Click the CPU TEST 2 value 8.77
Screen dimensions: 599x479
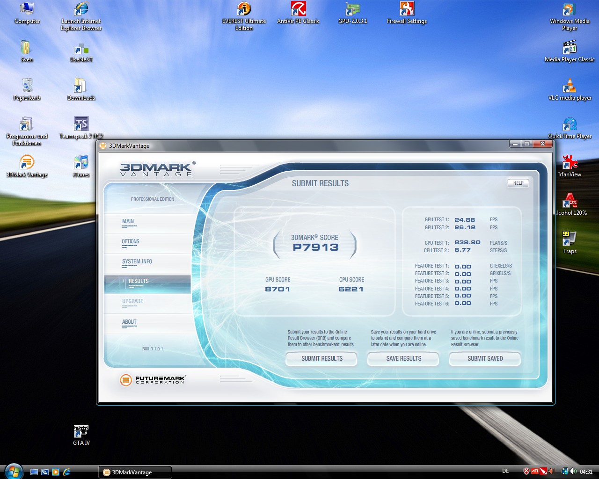point(462,250)
